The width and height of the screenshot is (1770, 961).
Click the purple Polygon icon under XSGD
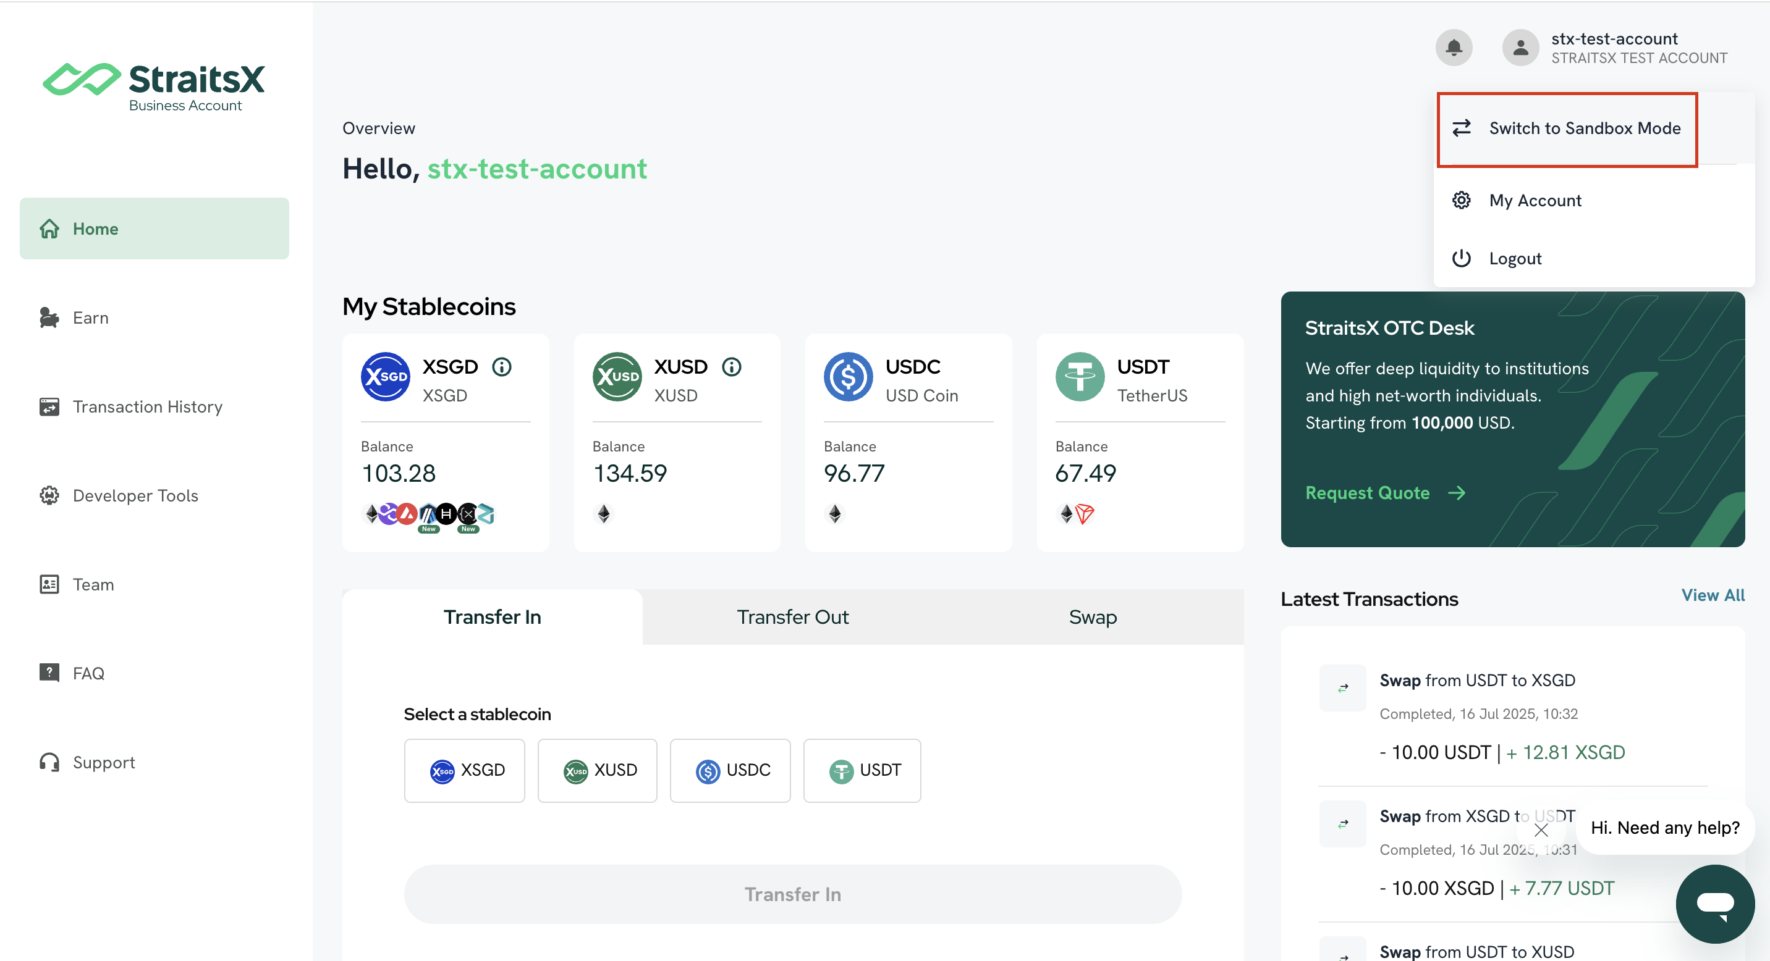pos(389,513)
